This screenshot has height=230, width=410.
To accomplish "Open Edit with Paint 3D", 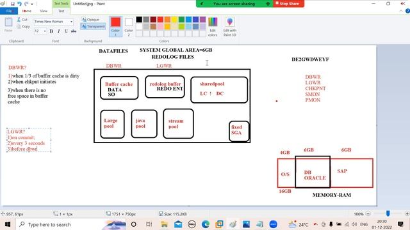I will [x=229, y=26].
